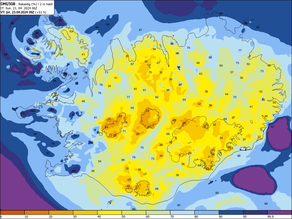
Task: Select the map value '24'
Action: coord(106,127)
